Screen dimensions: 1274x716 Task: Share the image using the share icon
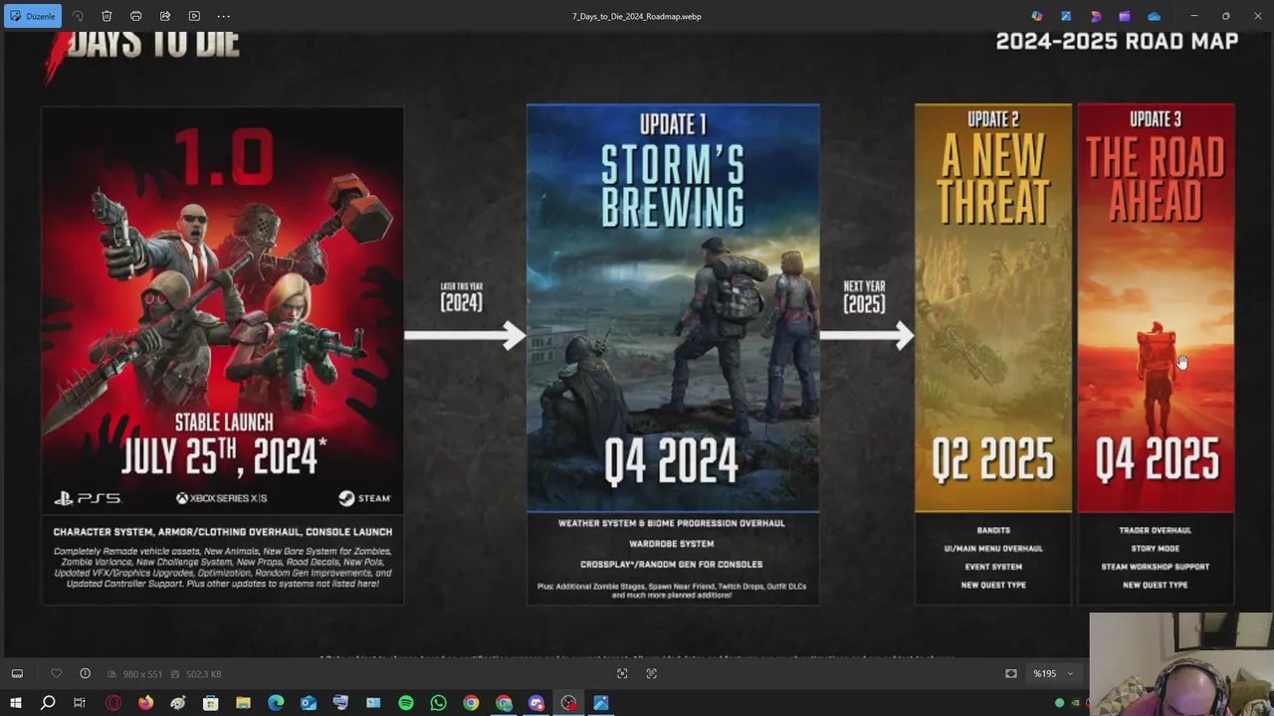tap(165, 16)
